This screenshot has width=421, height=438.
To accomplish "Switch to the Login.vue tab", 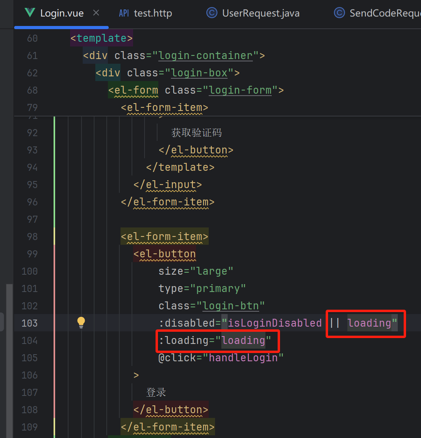I will (x=62, y=13).
